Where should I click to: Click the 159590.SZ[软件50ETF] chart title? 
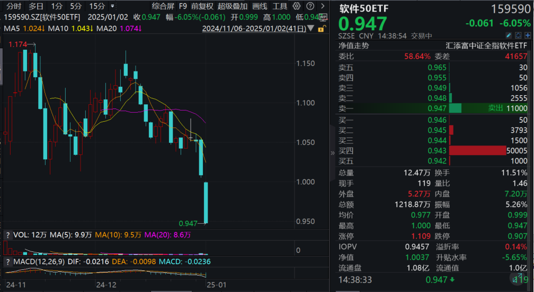42,17
